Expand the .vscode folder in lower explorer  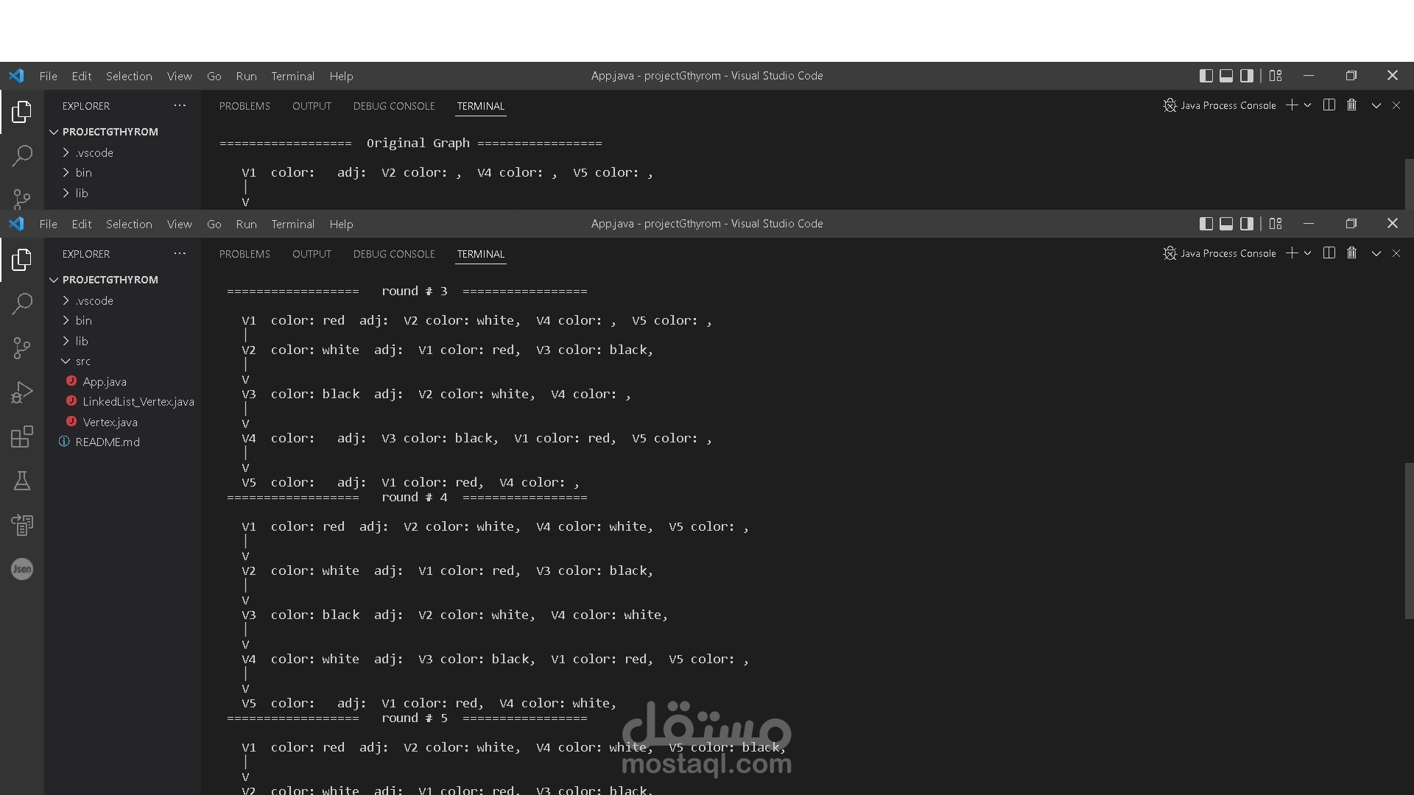[x=94, y=300]
